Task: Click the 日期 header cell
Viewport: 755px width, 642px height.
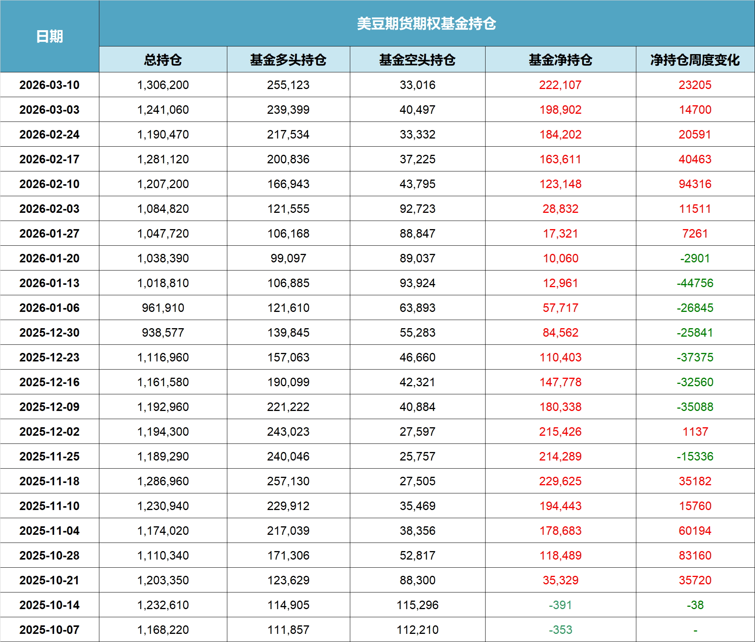Action: tap(49, 36)
